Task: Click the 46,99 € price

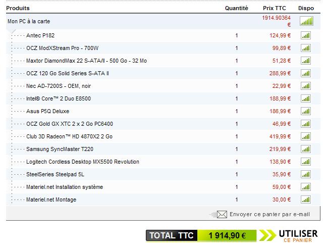Action: [282, 124]
